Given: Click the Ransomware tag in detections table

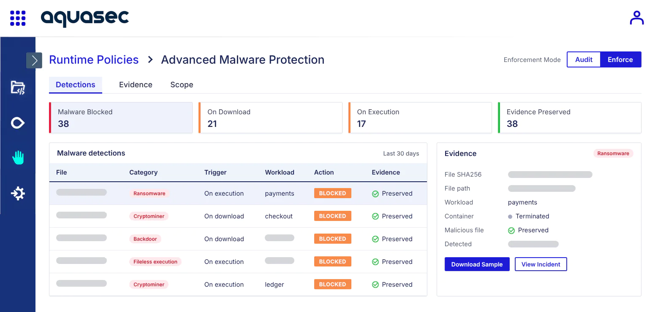Looking at the screenshot, I should [149, 194].
